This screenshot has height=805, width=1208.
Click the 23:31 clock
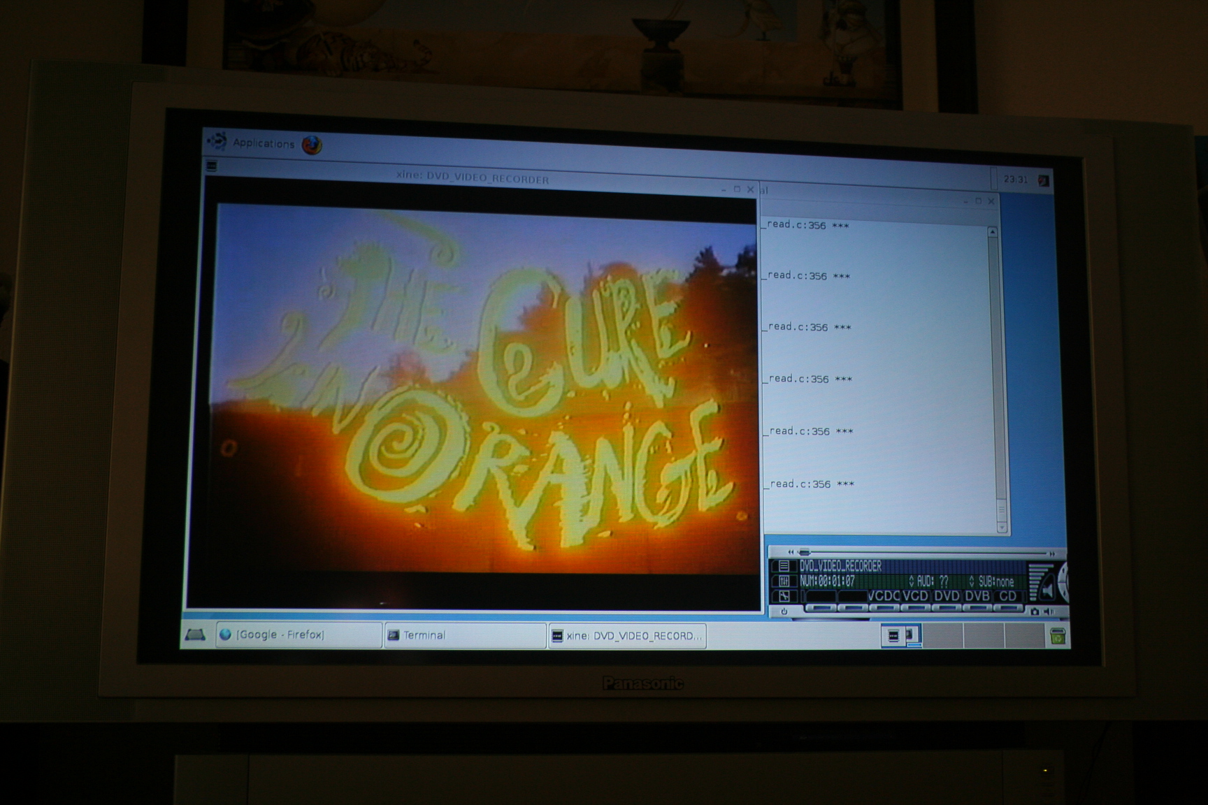(x=1015, y=180)
